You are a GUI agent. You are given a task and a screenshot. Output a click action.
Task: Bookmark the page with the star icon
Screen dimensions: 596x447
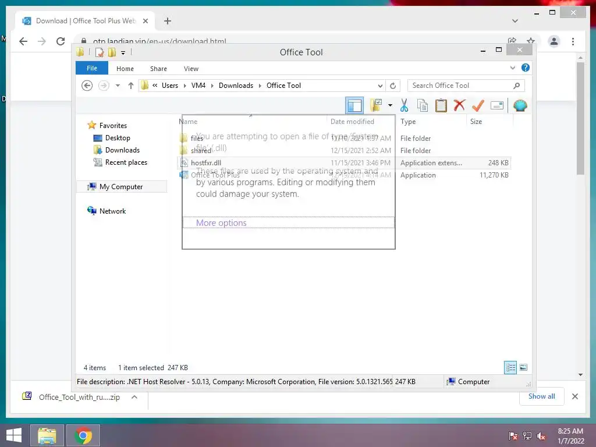point(531,41)
